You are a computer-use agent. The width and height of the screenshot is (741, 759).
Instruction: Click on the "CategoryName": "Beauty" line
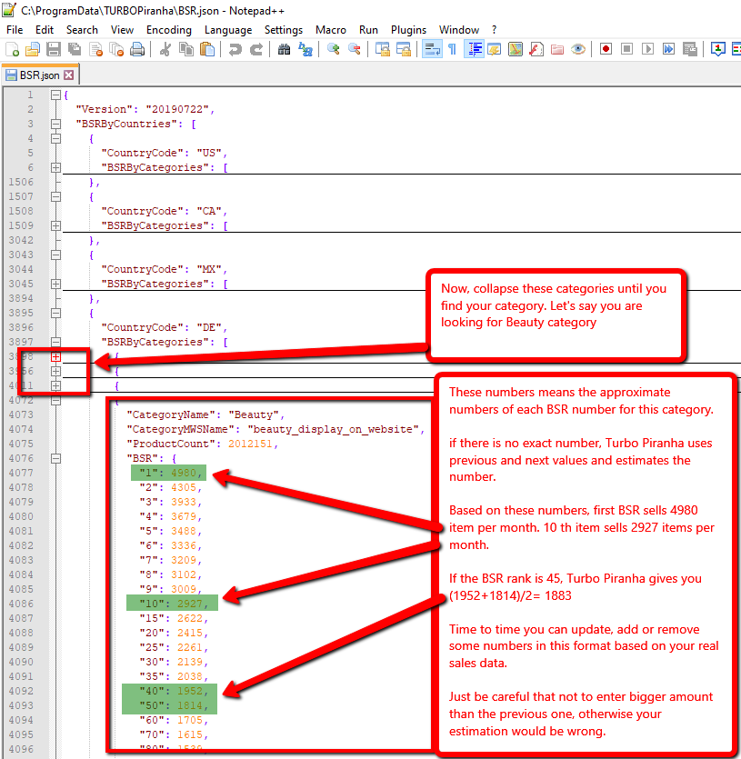pos(205,414)
